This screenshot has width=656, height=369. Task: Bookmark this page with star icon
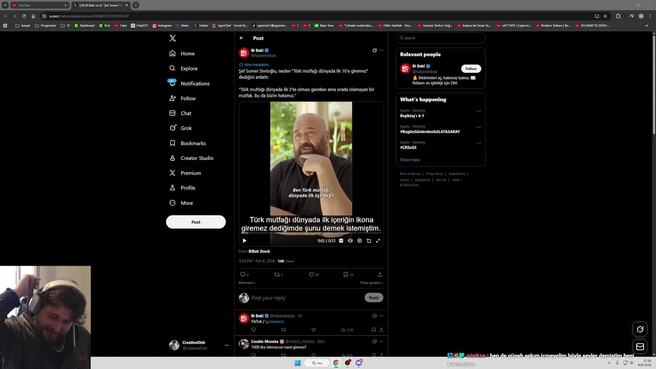pyautogui.click(x=605, y=16)
